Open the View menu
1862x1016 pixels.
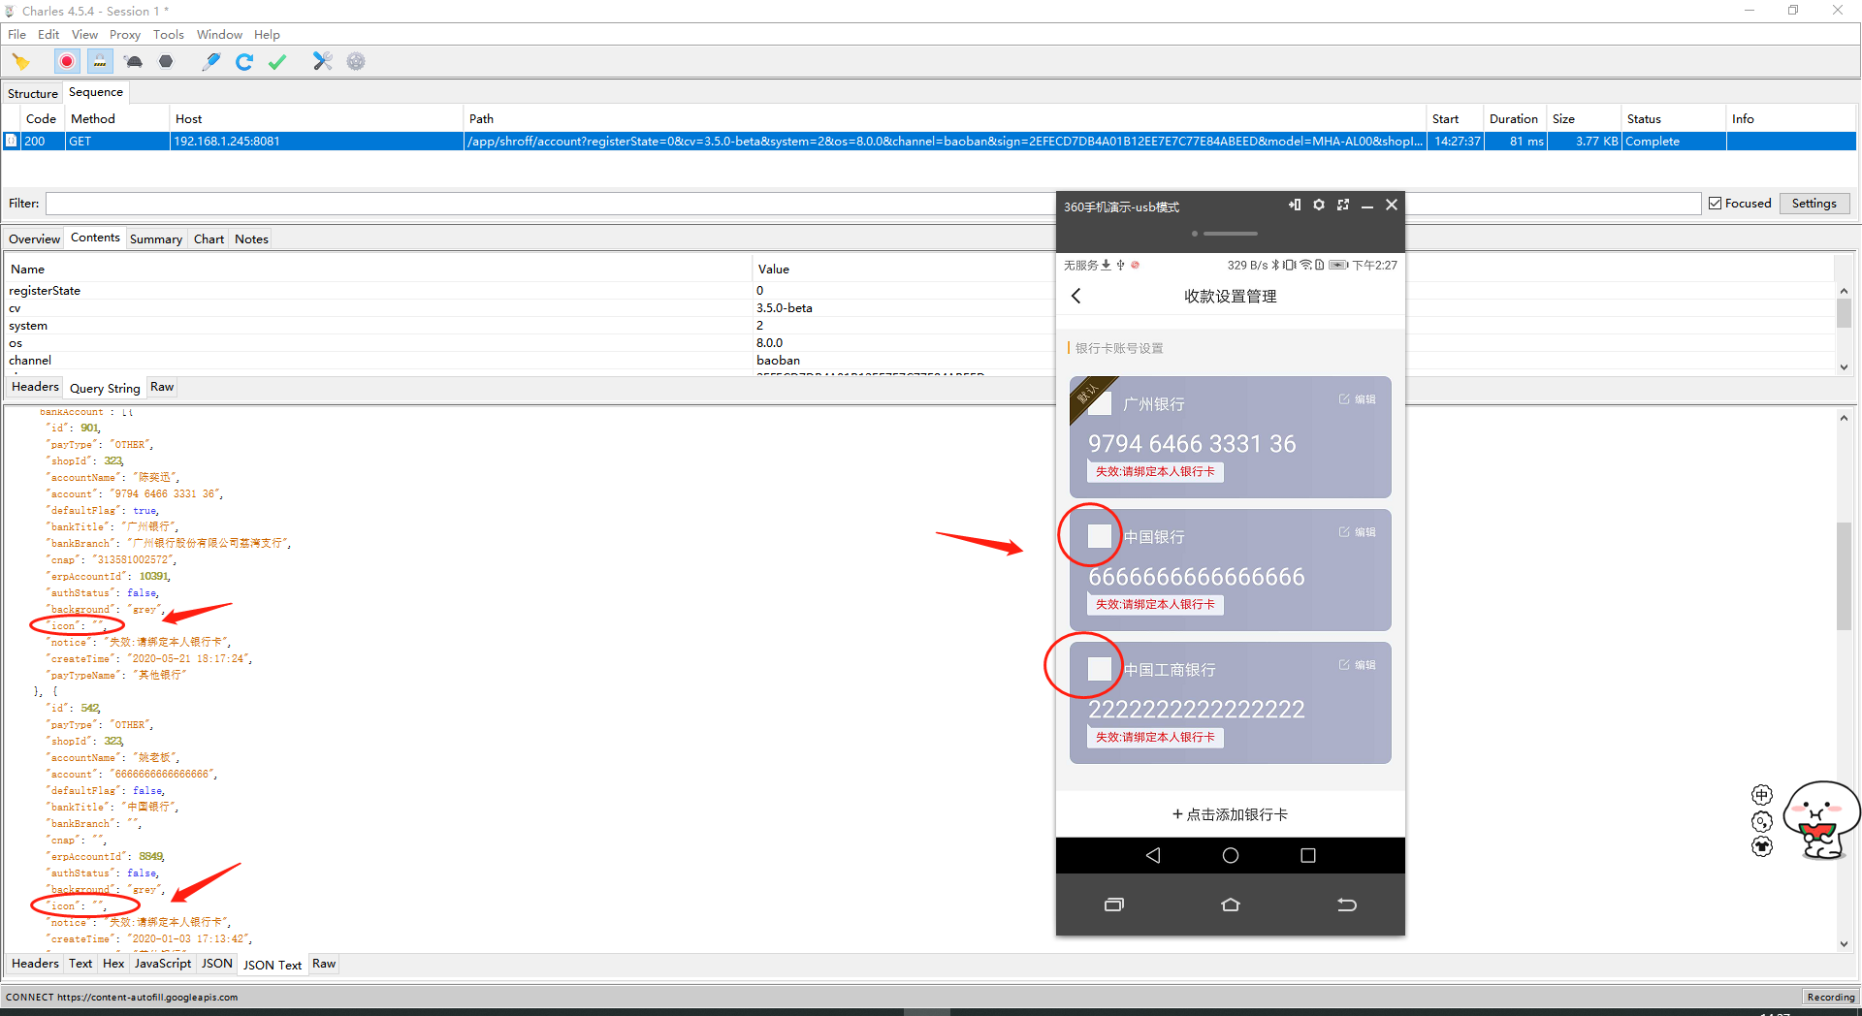pos(84,35)
